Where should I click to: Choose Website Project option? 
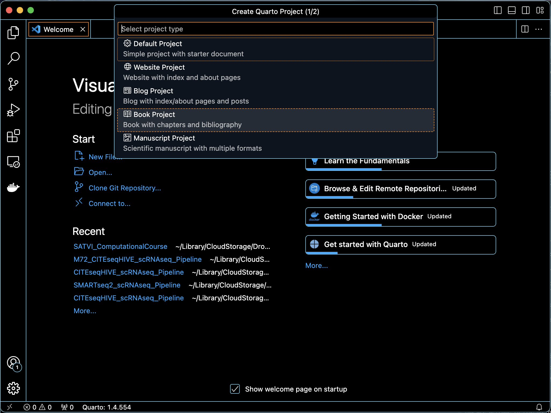[x=275, y=73]
